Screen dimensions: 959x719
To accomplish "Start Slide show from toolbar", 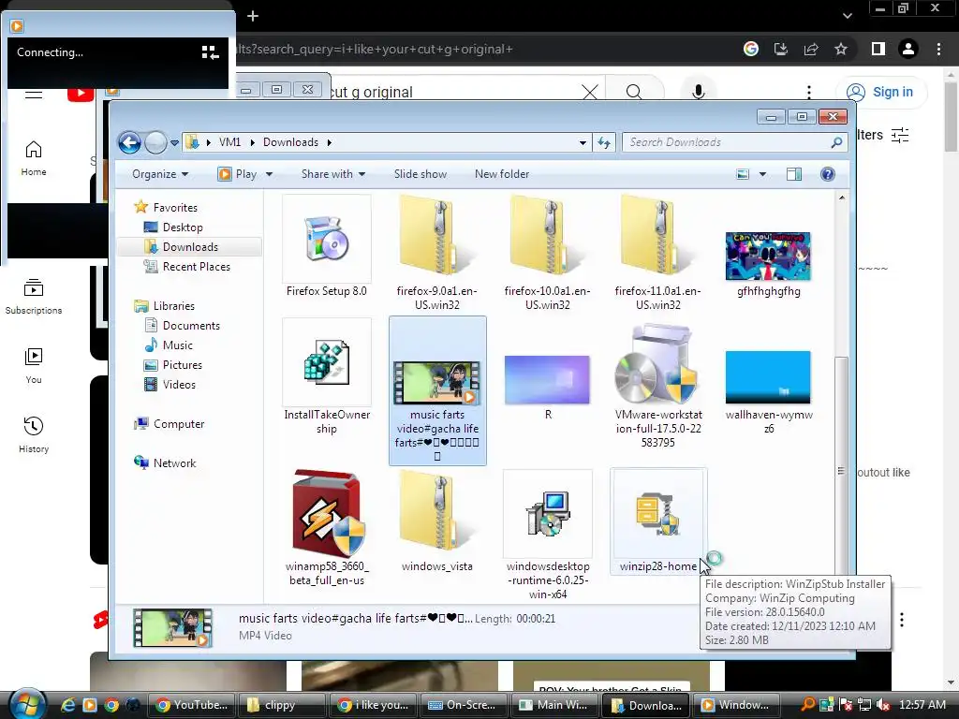I will [x=420, y=174].
